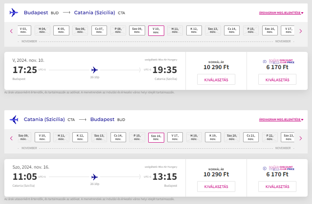The width and height of the screenshot is (312, 204).
Task: Select outbound date V 10, nov.
Action: coord(156,30)
